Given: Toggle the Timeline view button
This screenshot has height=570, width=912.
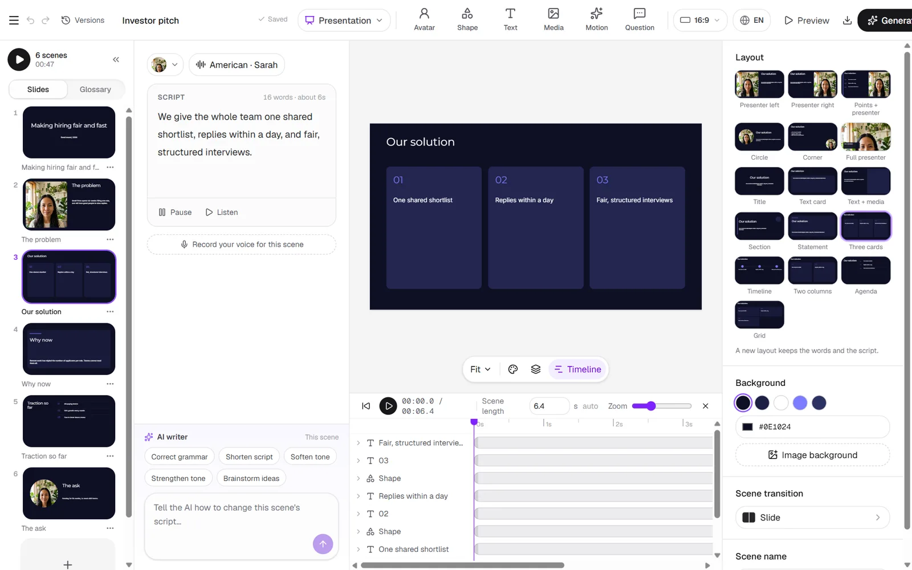Looking at the screenshot, I should click(578, 369).
